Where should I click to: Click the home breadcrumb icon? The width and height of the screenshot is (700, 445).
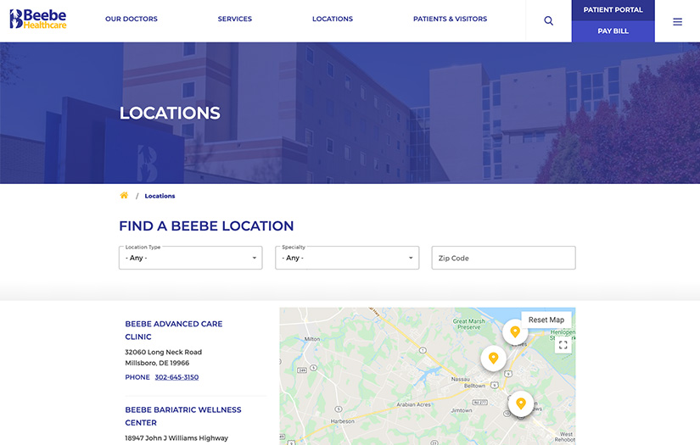[124, 195]
